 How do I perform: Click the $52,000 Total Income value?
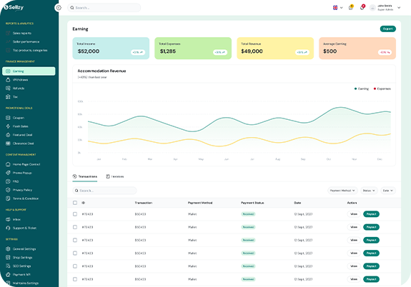click(x=89, y=51)
